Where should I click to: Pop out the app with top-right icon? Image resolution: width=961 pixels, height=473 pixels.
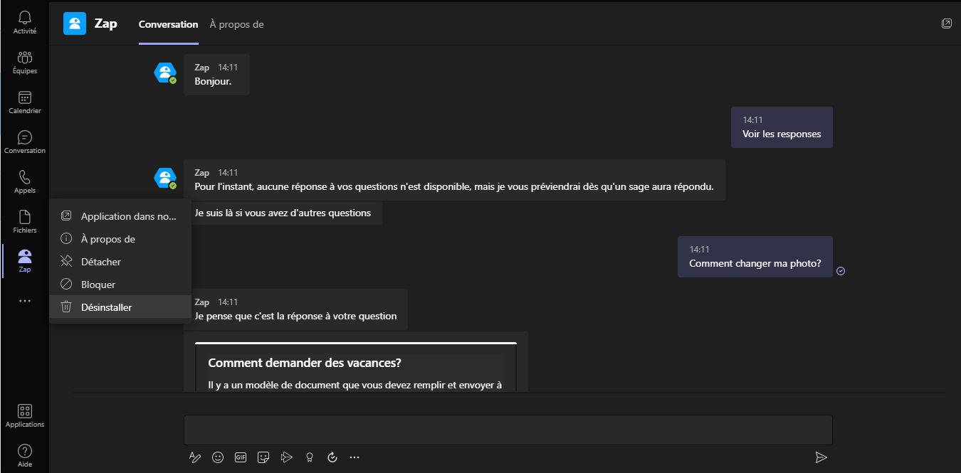coord(946,23)
